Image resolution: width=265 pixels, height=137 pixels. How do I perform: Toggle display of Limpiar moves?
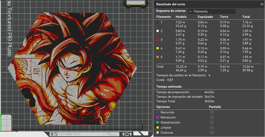[212, 127]
